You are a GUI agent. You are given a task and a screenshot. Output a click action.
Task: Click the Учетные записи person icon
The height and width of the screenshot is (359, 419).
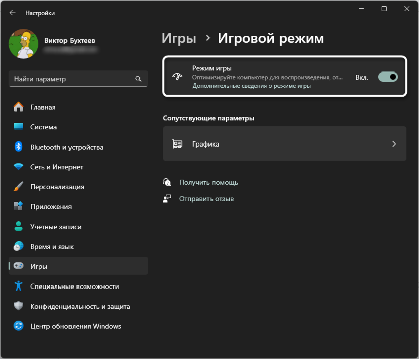click(19, 226)
